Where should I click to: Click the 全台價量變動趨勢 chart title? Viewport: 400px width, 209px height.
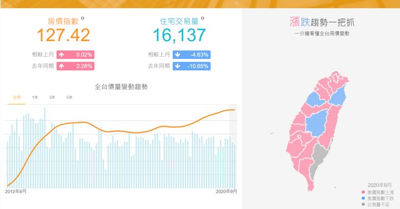coord(121,87)
